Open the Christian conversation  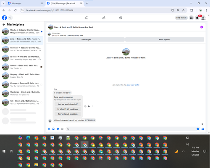click(x=22, y=49)
